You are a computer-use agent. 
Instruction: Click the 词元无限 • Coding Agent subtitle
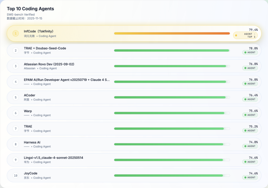coord(40,36)
